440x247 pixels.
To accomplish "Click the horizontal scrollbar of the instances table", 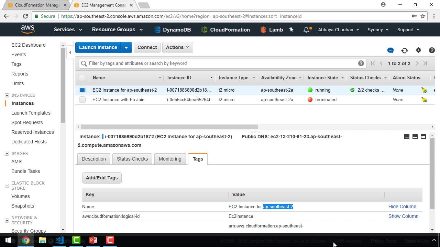I will (x=169, y=127).
